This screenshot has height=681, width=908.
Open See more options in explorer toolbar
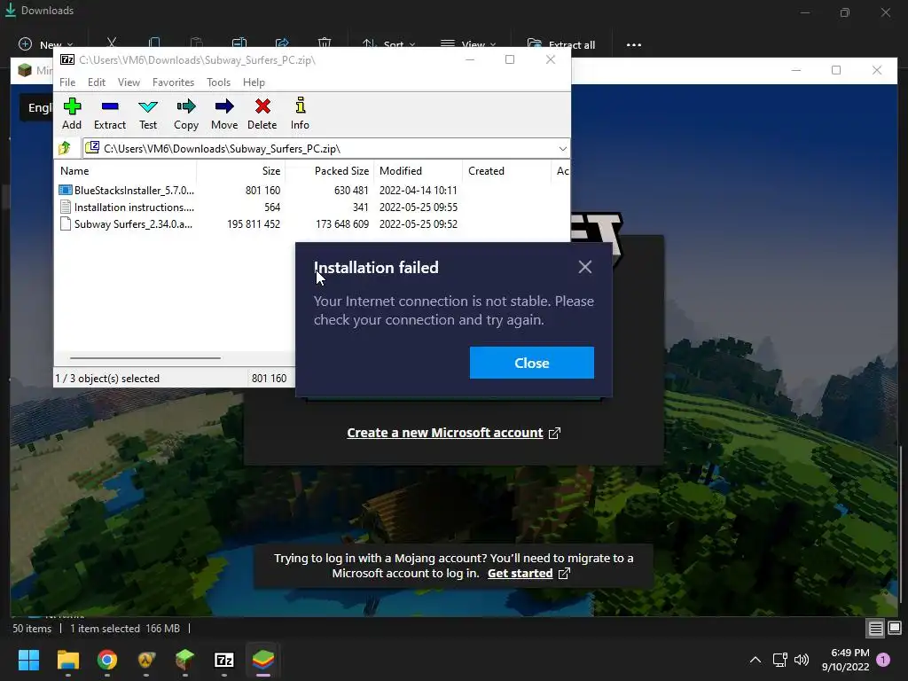coord(633,44)
